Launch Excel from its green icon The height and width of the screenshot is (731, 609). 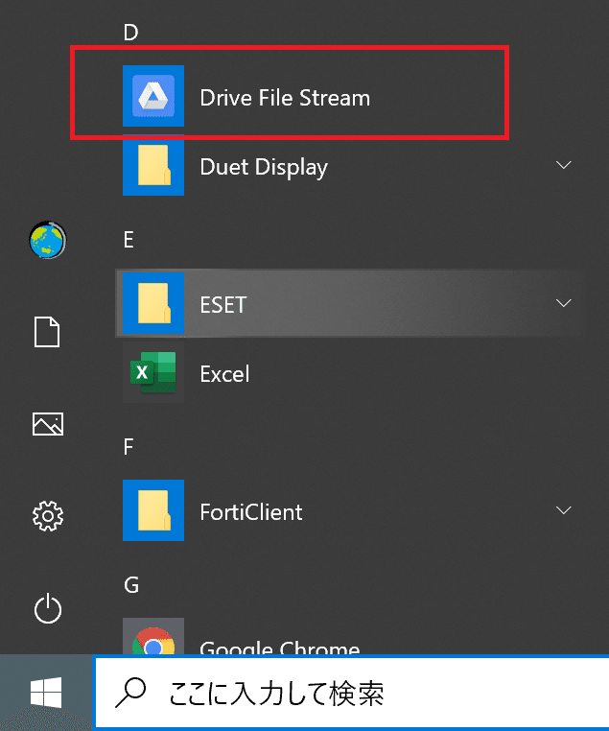(x=153, y=372)
